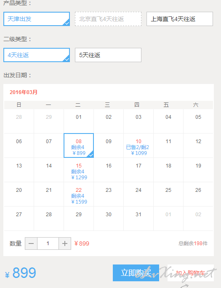Click the minus quantity button
The height and width of the screenshot is (288, 221).
(31, 243)
